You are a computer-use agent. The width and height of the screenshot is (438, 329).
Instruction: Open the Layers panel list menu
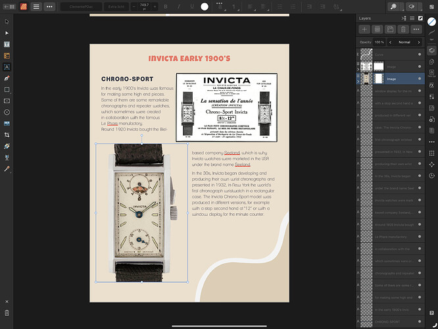412,18
